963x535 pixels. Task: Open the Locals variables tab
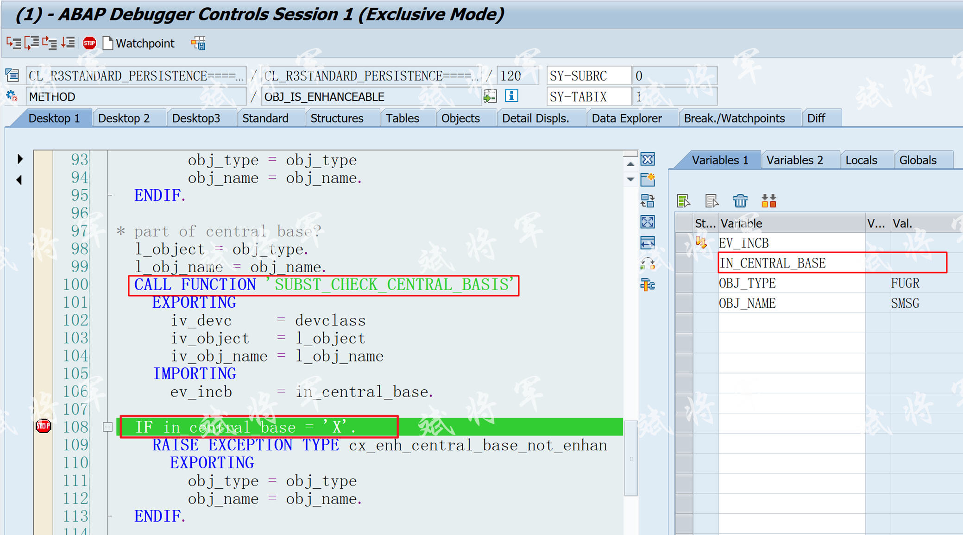861,160
